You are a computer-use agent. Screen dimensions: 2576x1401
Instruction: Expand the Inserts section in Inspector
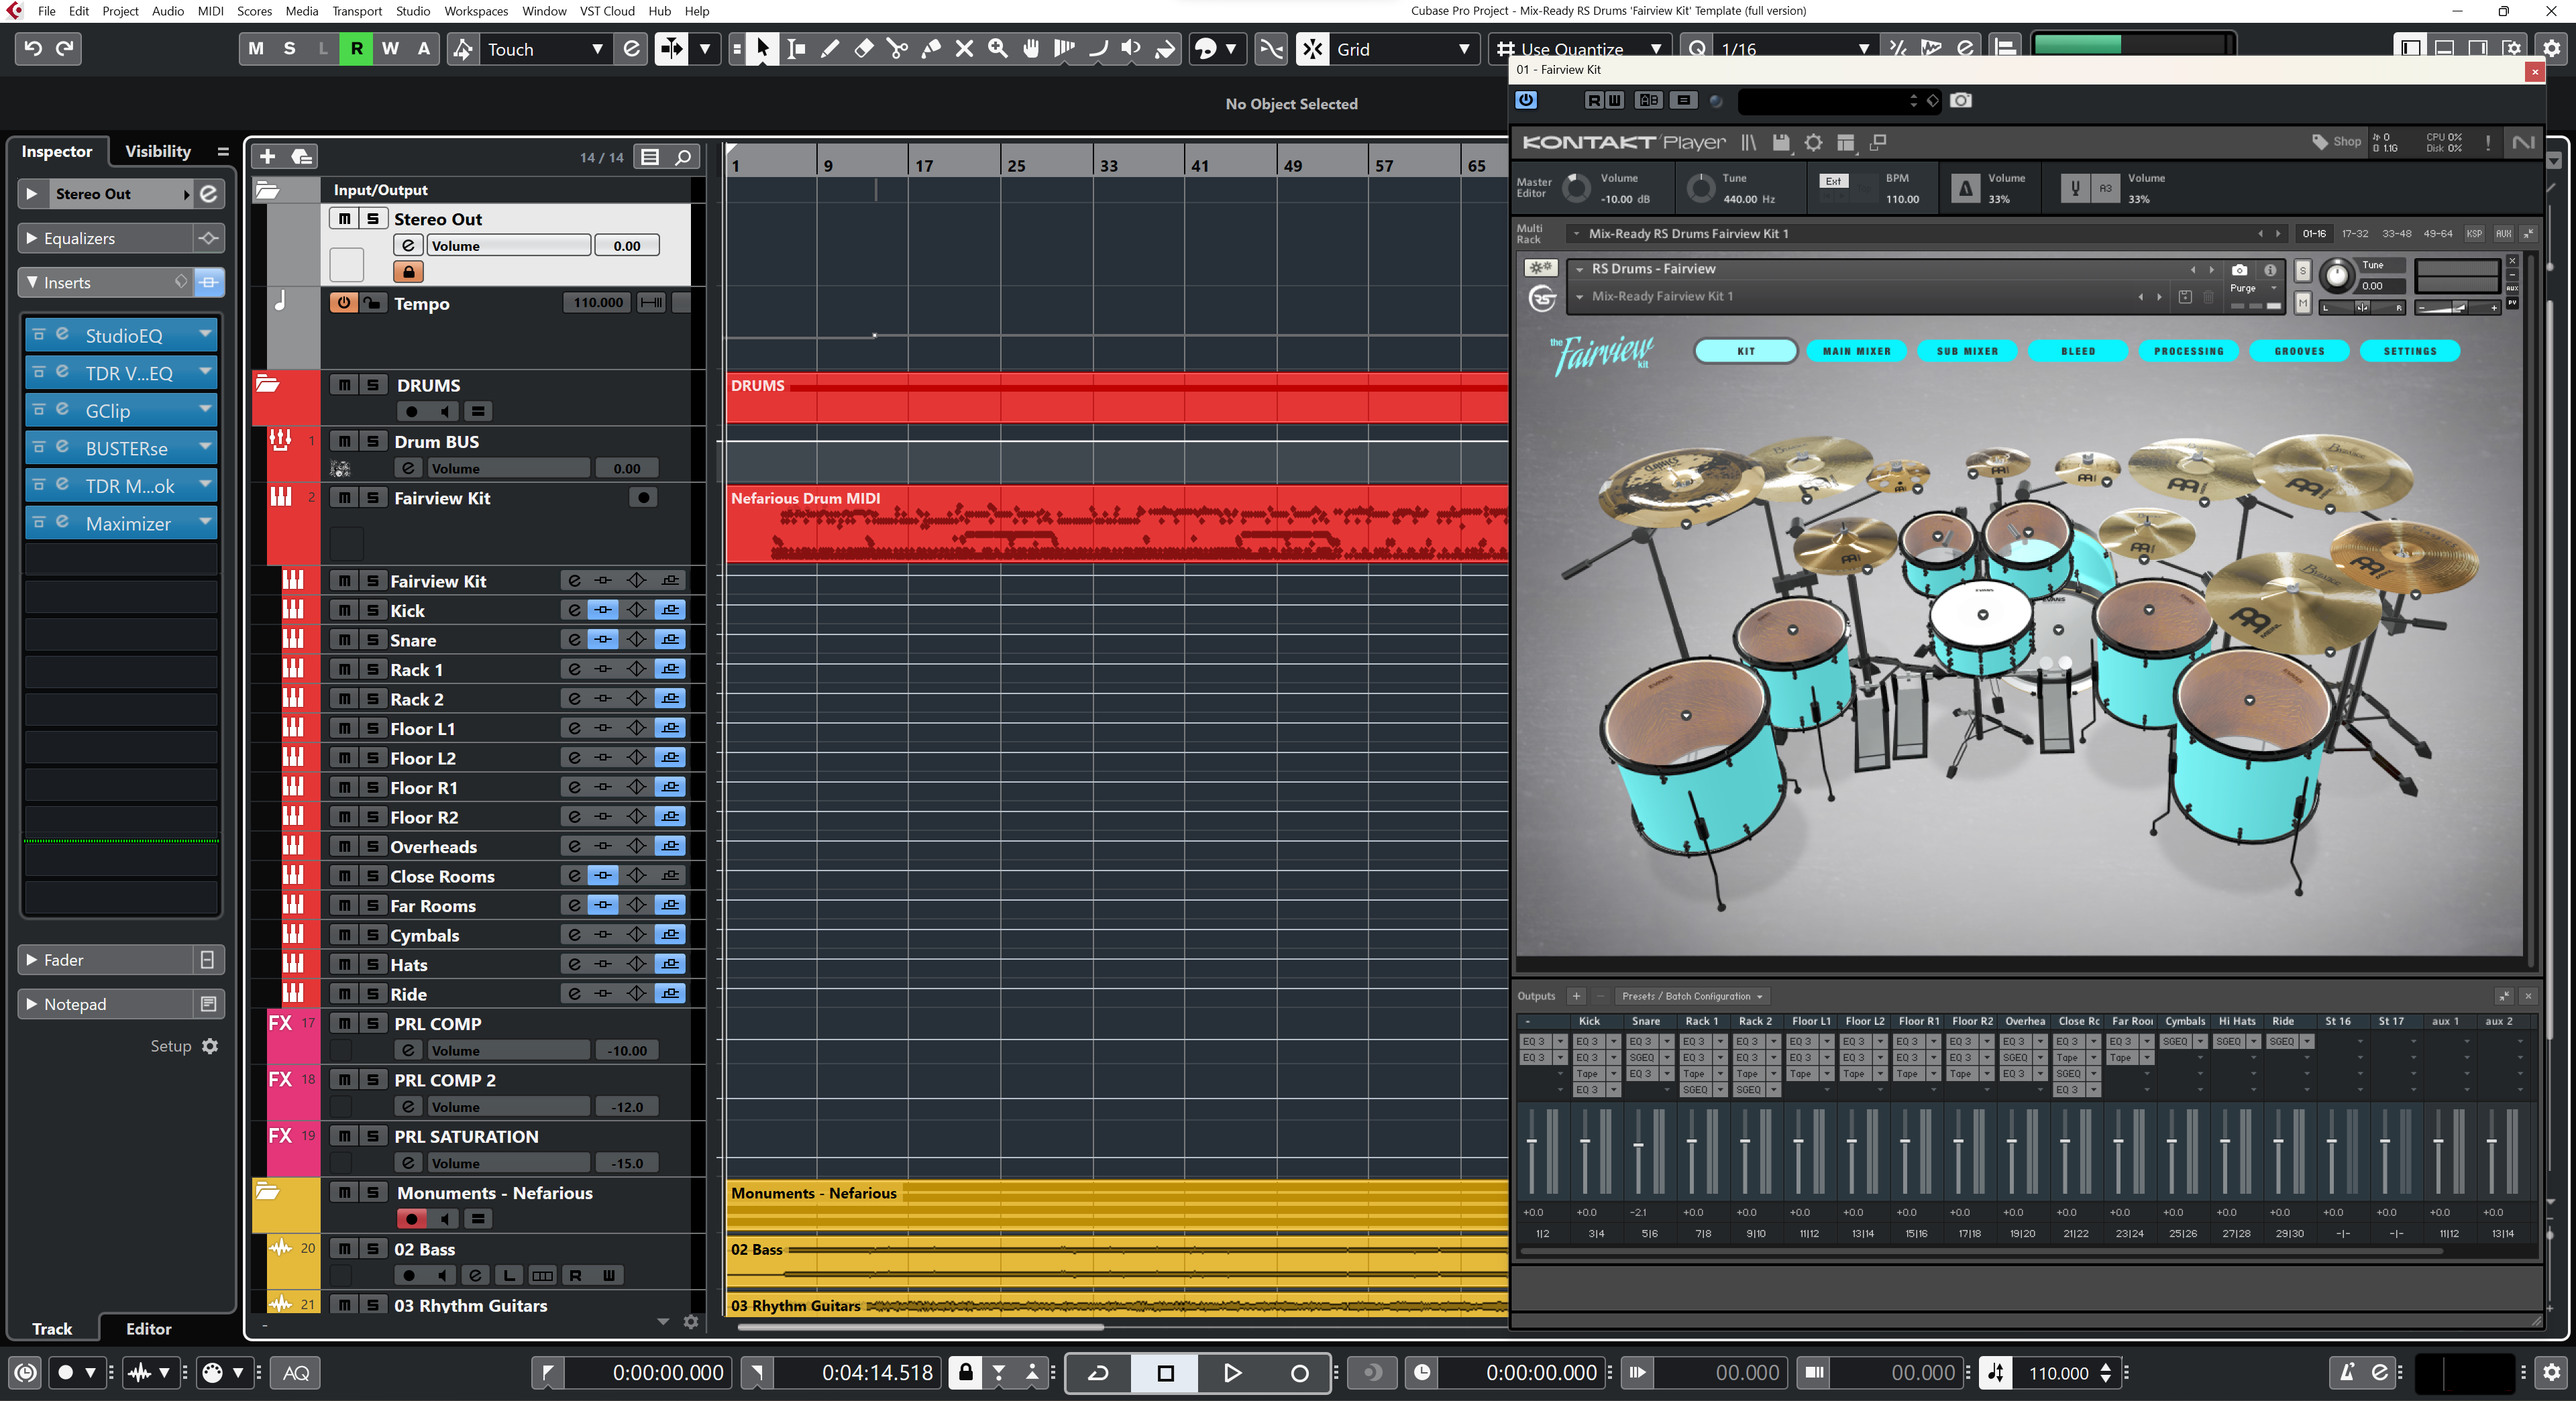click(30, 281)
